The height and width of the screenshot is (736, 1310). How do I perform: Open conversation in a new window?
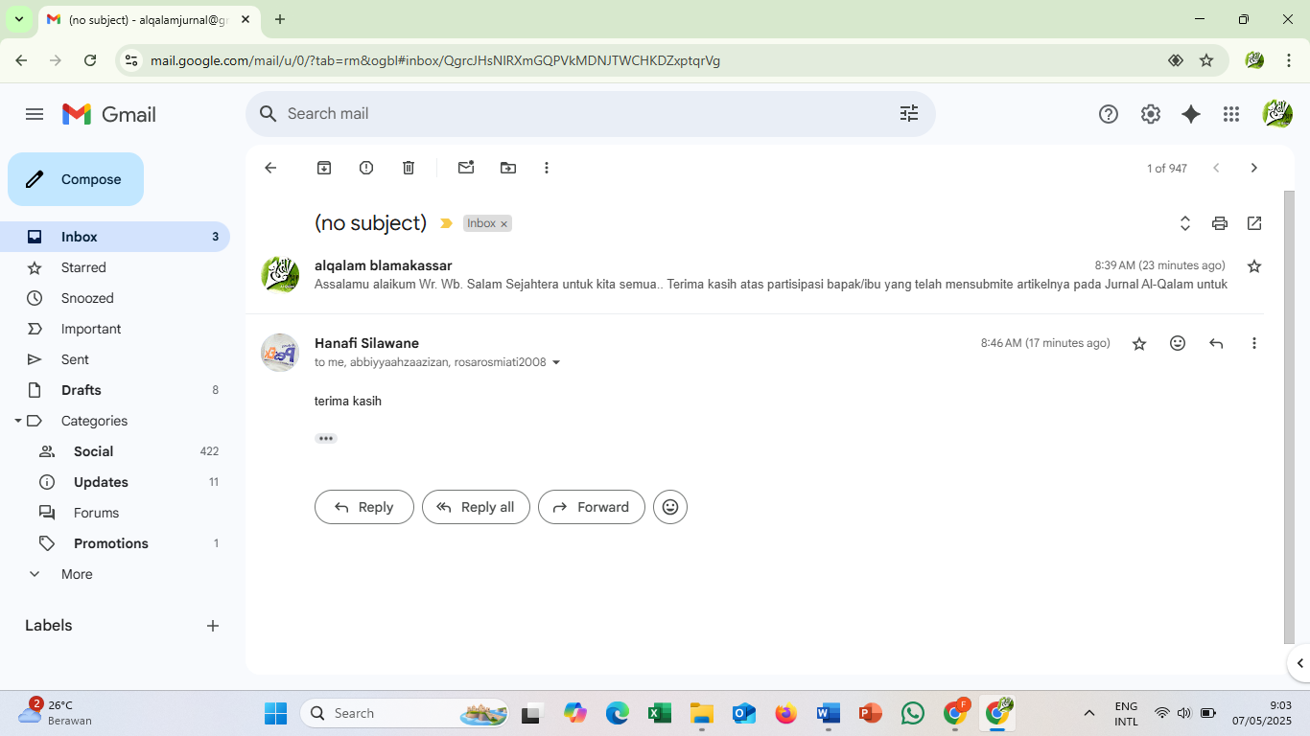pyautogui.click(x=1254, y=223)
